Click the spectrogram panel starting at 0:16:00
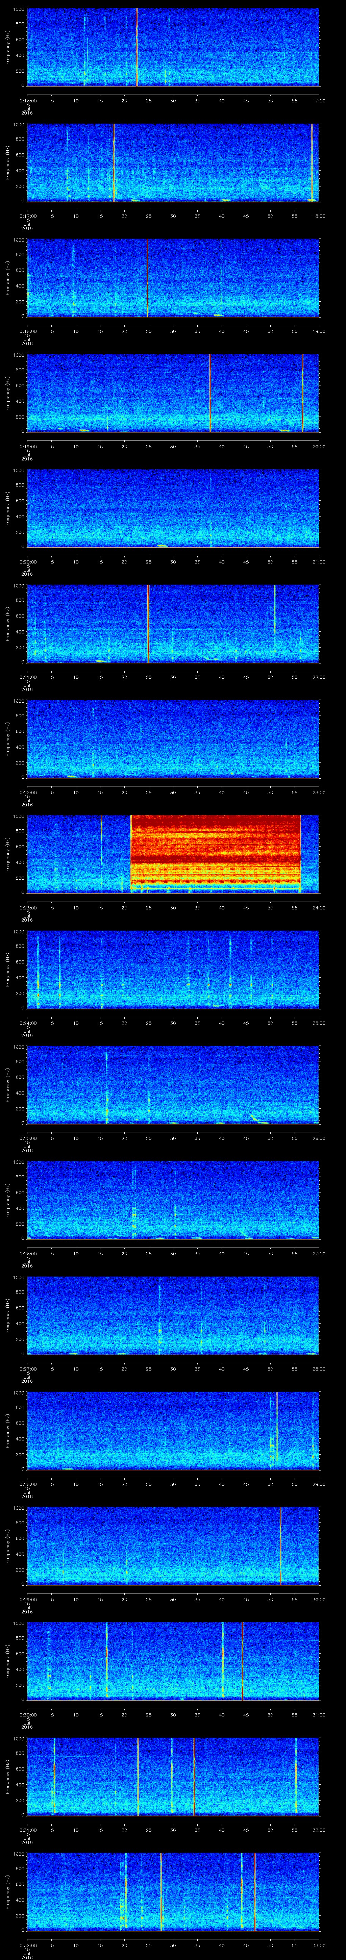Viewport: 346px width, 1960px height. tap(173, 47)
